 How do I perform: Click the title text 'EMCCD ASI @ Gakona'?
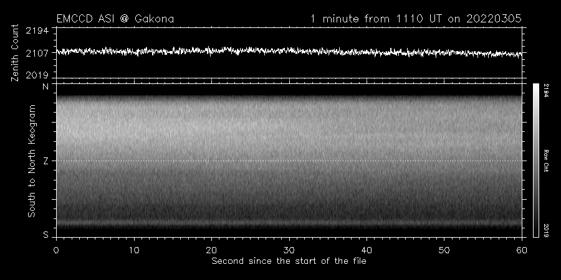coord(115,19)
